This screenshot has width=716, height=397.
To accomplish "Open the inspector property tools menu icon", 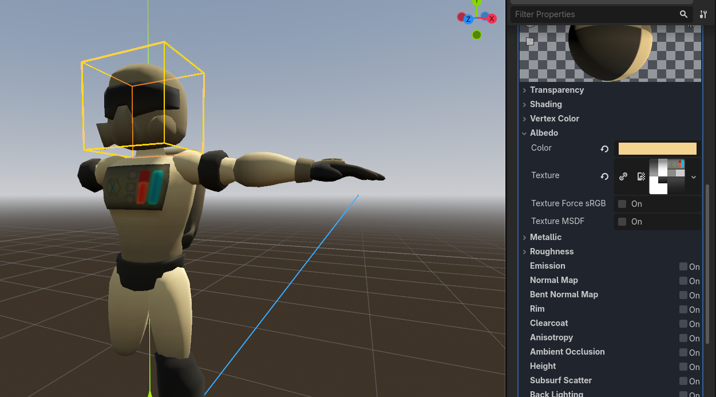I will pos(703,14).
